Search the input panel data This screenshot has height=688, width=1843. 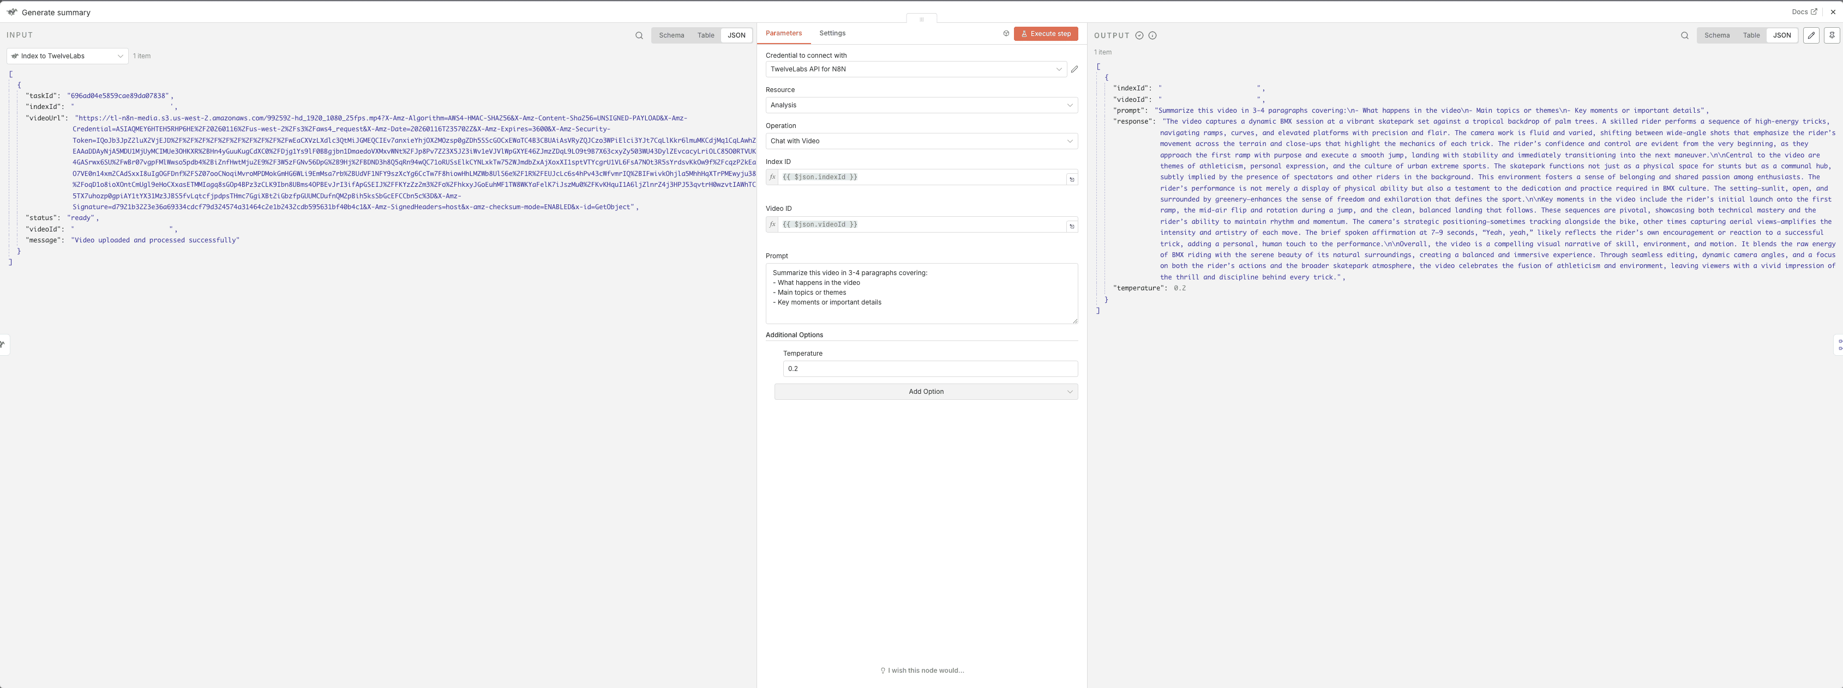pos(639,35)
